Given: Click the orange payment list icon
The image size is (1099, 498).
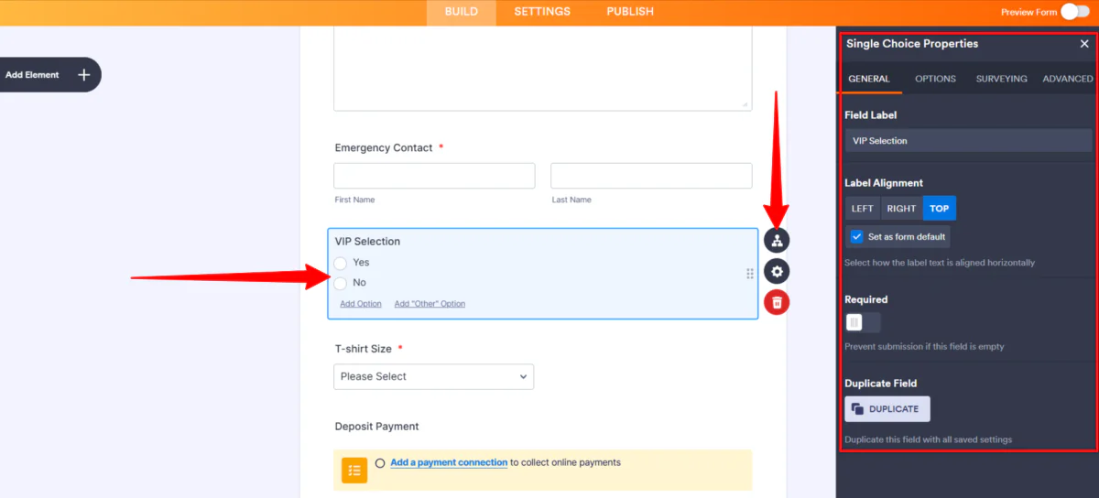Looking at the screenshot, I should pos(354,471).
